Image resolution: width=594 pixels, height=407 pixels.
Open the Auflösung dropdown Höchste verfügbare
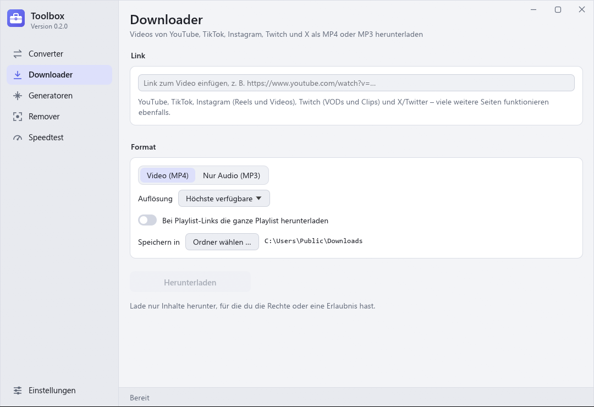[224, 199]
